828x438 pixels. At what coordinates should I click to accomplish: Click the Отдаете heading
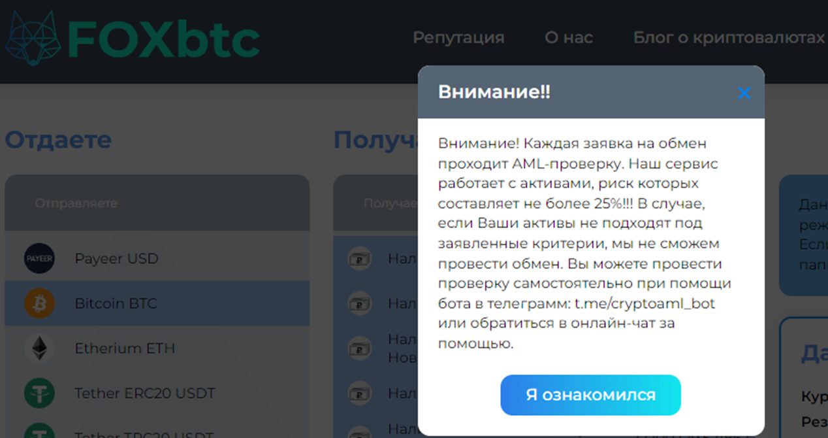(x=58, y=140)
